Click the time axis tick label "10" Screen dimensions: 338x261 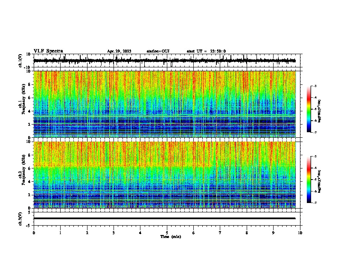pyautogui.click(x=300, y=233)
